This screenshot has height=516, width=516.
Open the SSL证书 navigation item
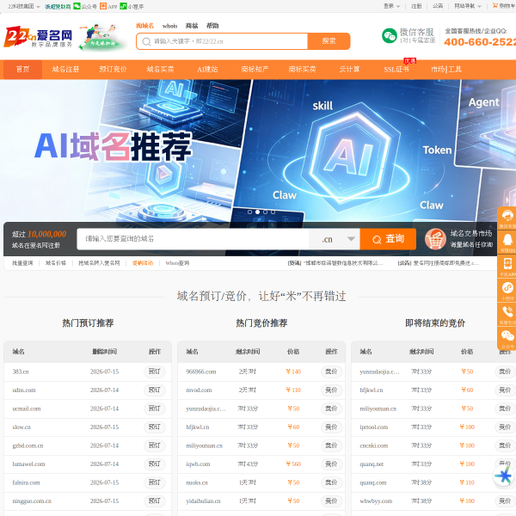coord(396,69)
